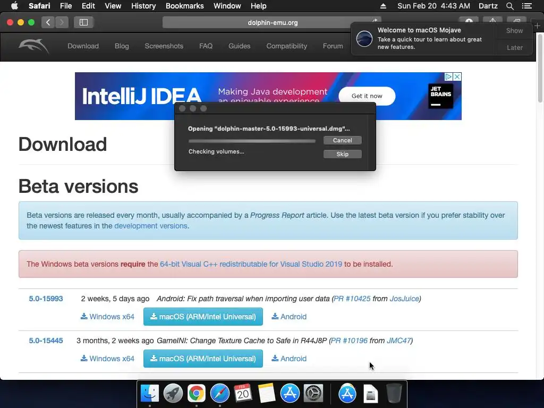The image size is (544, 408).
Task: Download Windows x64 for 5.0-15993
Action: [107, 317]
